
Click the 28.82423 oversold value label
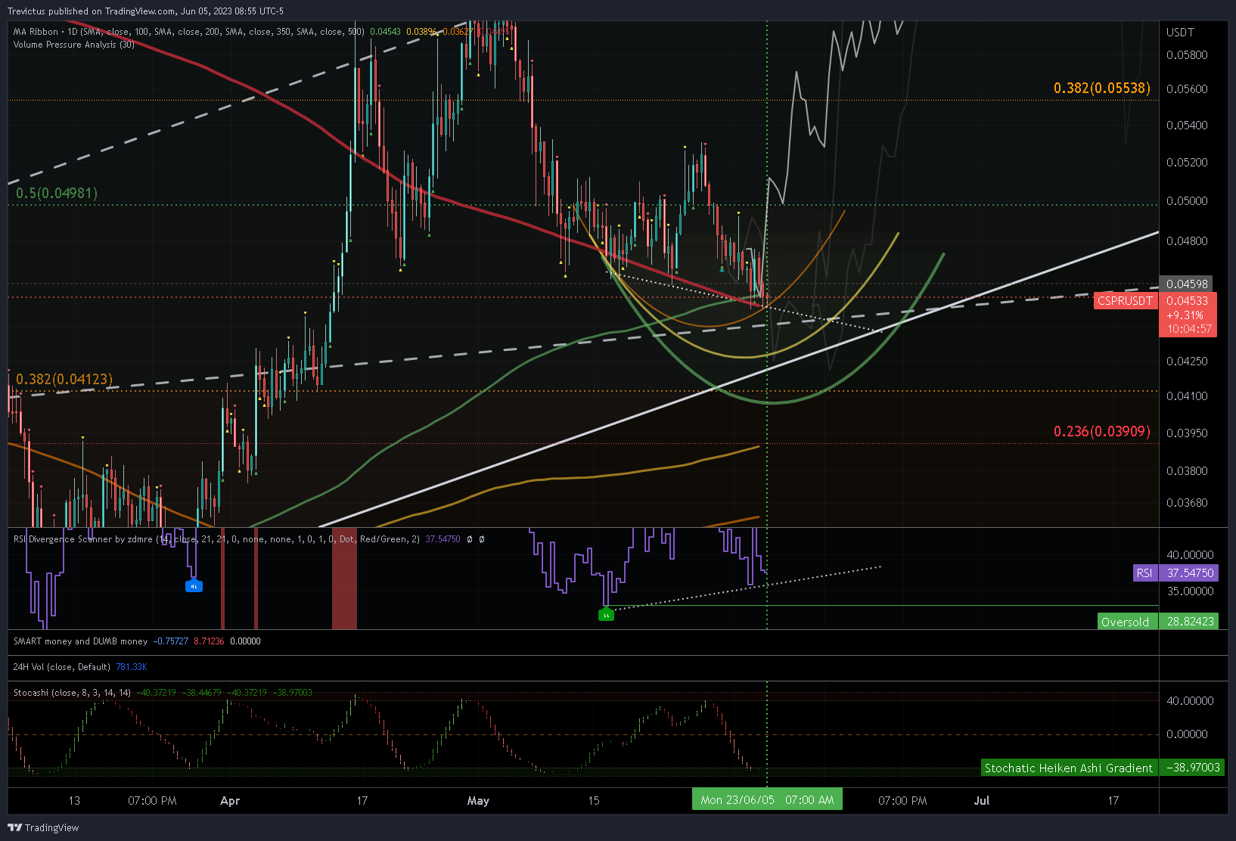(1189, 621)
